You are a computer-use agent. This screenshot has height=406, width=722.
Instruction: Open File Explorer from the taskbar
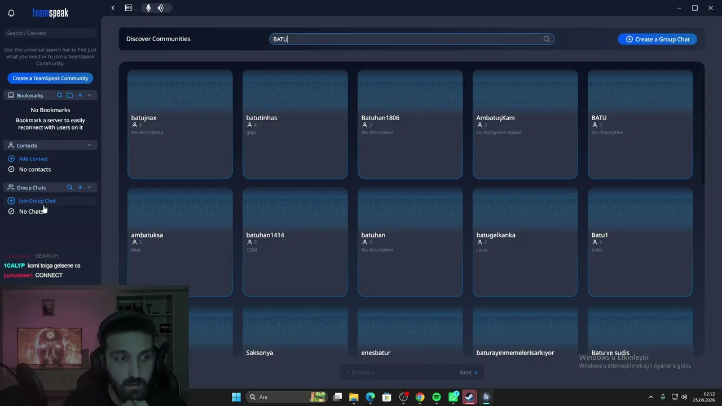pos(354,397)
